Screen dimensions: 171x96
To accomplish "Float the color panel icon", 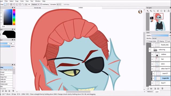I will click(x=12, y=8).
